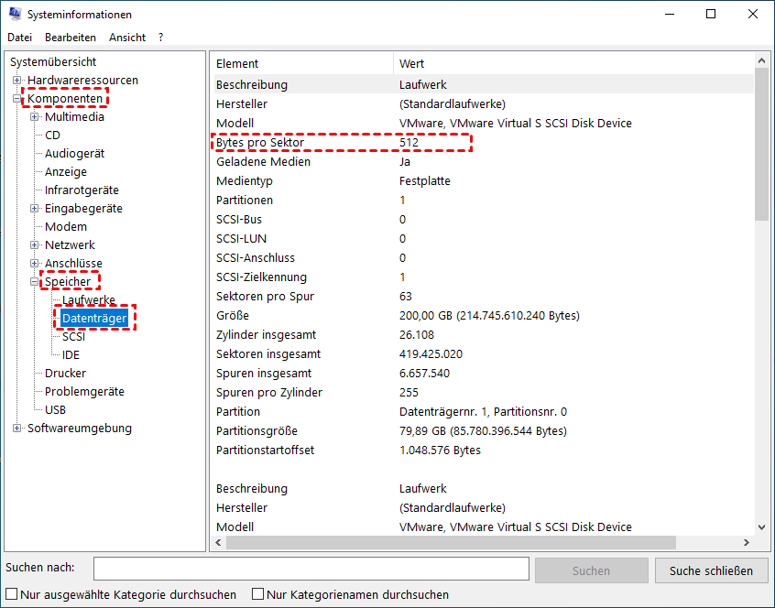Select the Geladene Medien row
Viewport: 775px width, 608px height.
(x=484, y=161)
